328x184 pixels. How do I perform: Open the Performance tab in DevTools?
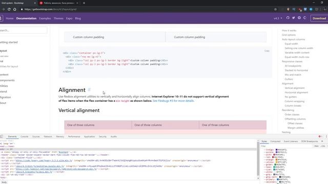[74, 136]
